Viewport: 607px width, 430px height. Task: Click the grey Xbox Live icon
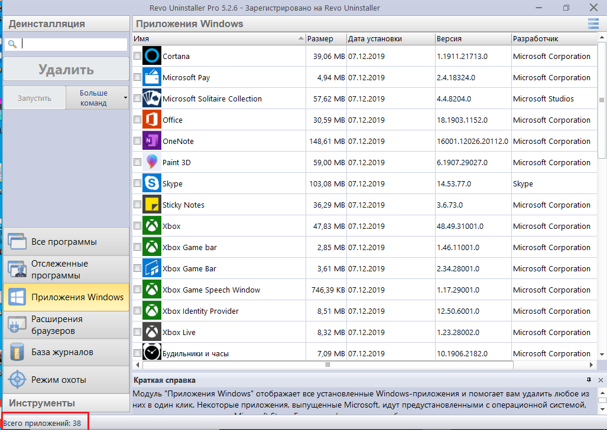[x=152, y=332]
